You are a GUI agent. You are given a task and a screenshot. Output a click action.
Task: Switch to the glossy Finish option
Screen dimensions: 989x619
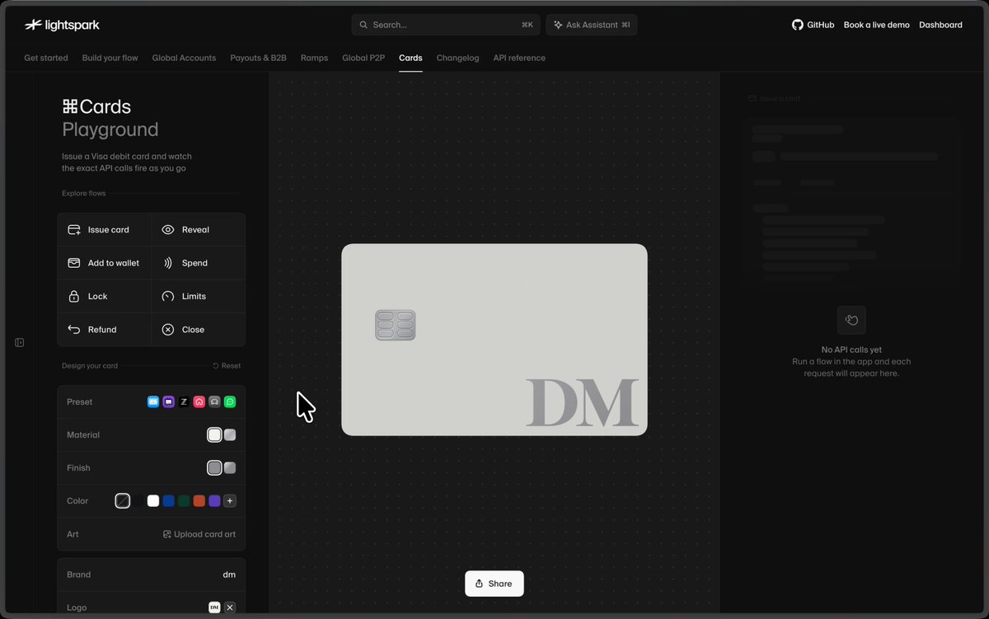(230, 467)
